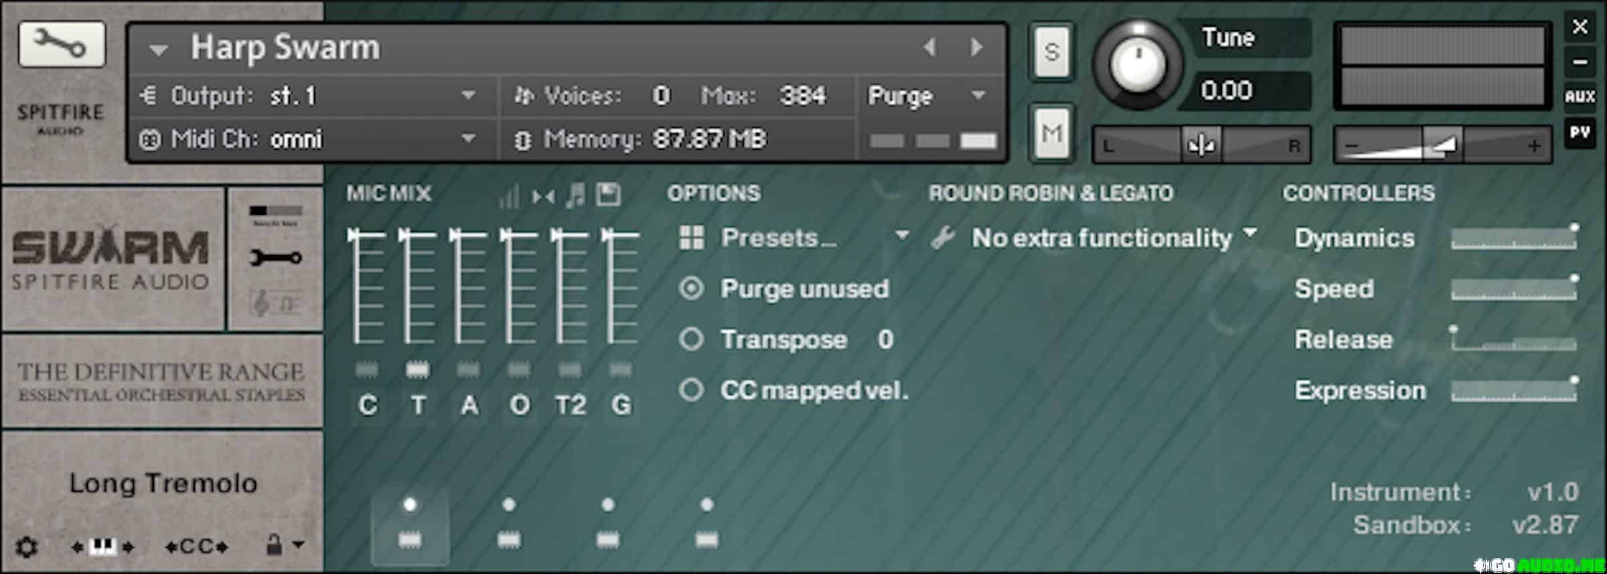Click the volume slider minus to plus
The width and height of the screenshot is (1607, 574).
(x=1443, y=145)
